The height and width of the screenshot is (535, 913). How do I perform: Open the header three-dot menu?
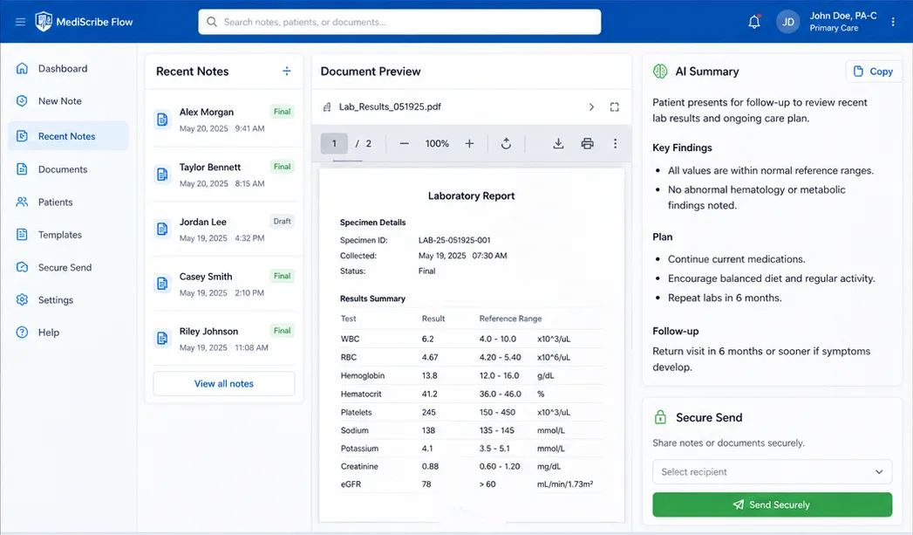click(893, 22)
